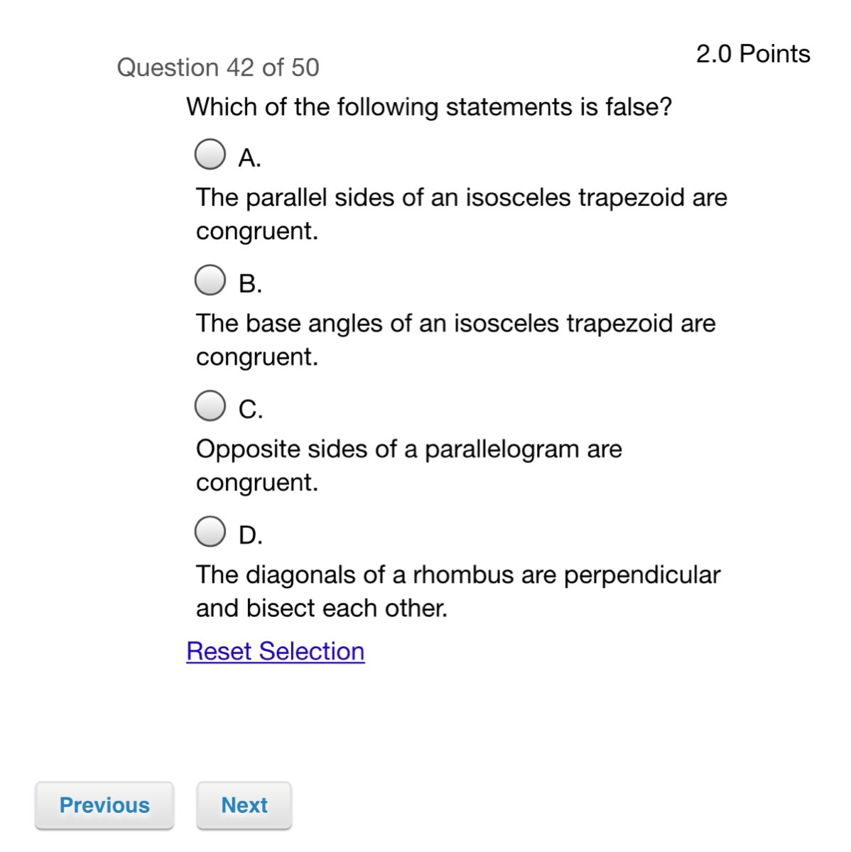Click the Question 42 of 50 heading
The width and height of the screenshot is (851, 852).
(x=218, y=67)
